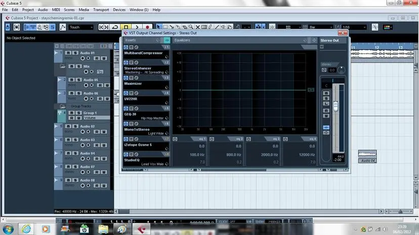This screenshot has height=235, width=419.
Task: Click the Windows Start button
Action: [8, 229]
